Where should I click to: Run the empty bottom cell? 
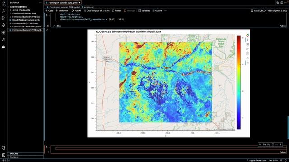tap(47, 147)
